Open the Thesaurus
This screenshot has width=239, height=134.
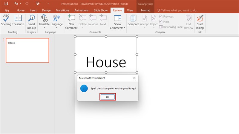[x=18, y=20]
